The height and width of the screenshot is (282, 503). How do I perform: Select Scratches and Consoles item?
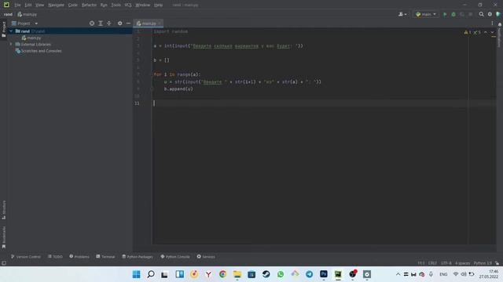pyautogui.click(x=39, y=51)
